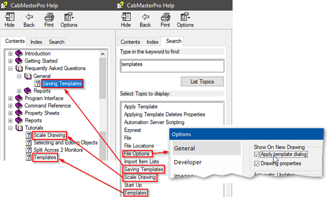Switch to the Contents tab in the right window
The width and height of the screenshot is (329, 197).
(x=130, y=42)
